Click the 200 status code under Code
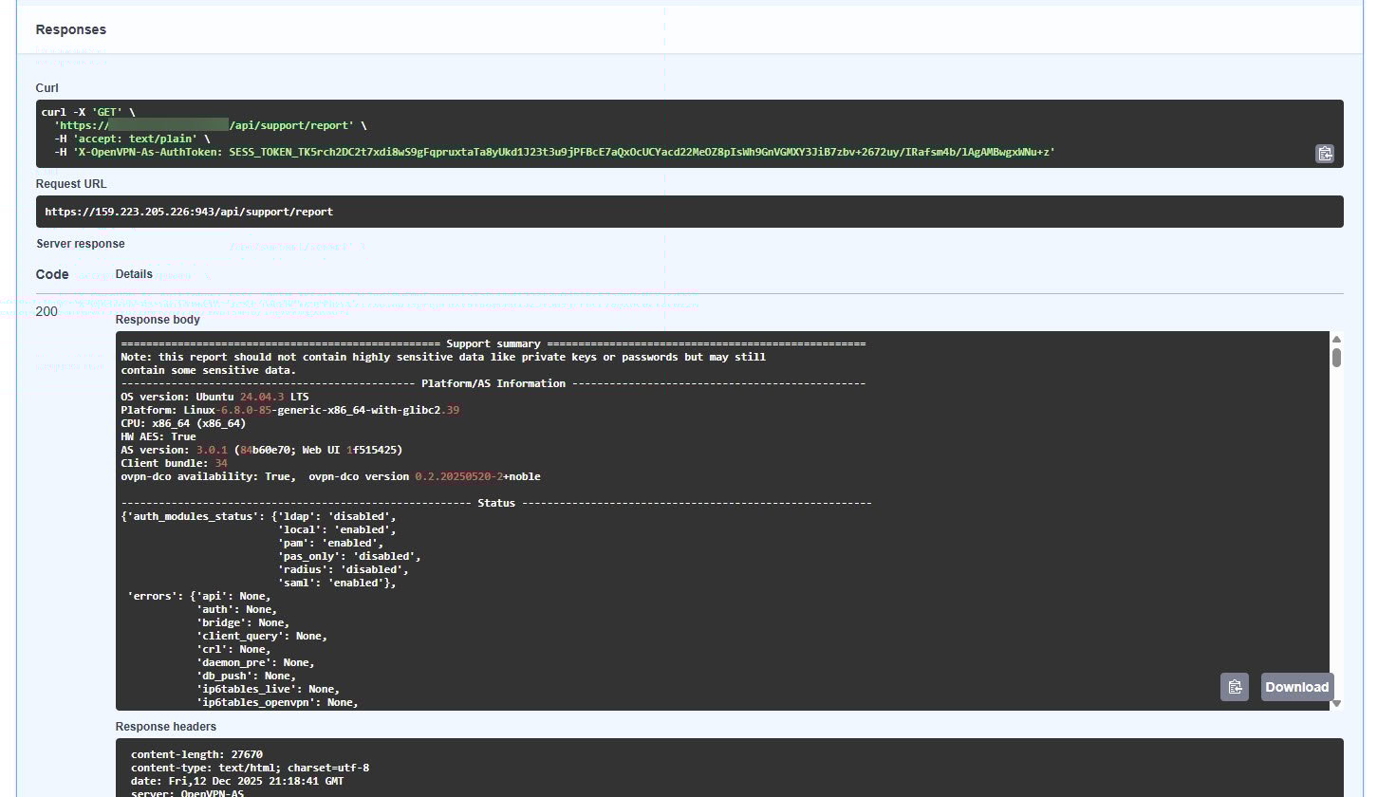1396x797 pixels. [x=45, y=311]
